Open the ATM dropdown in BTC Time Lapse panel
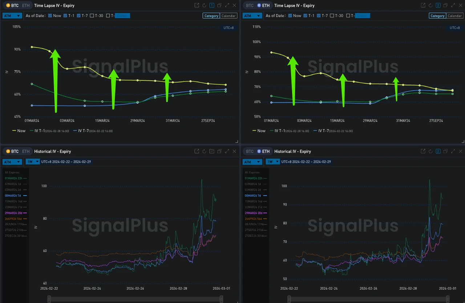This screenshot has height=303, width=465. (12, 16)
